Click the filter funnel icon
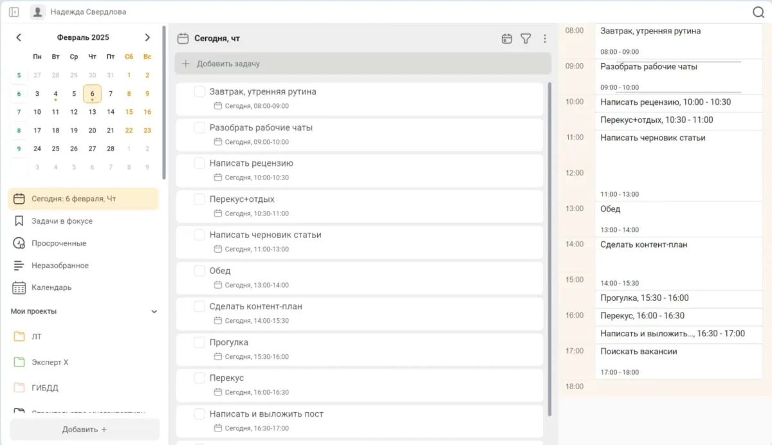Viewport: 772px width, 445px height. [x=526, y=39]
